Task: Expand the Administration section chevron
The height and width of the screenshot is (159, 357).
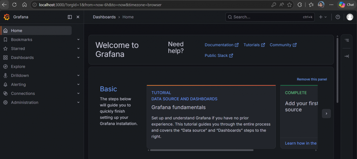Action: 78,103
